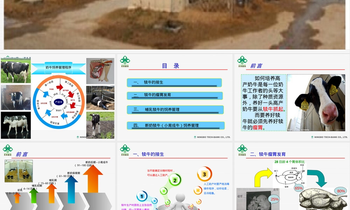
Task: Click the numbered circle 1 icon
Action: click(142, 196)
